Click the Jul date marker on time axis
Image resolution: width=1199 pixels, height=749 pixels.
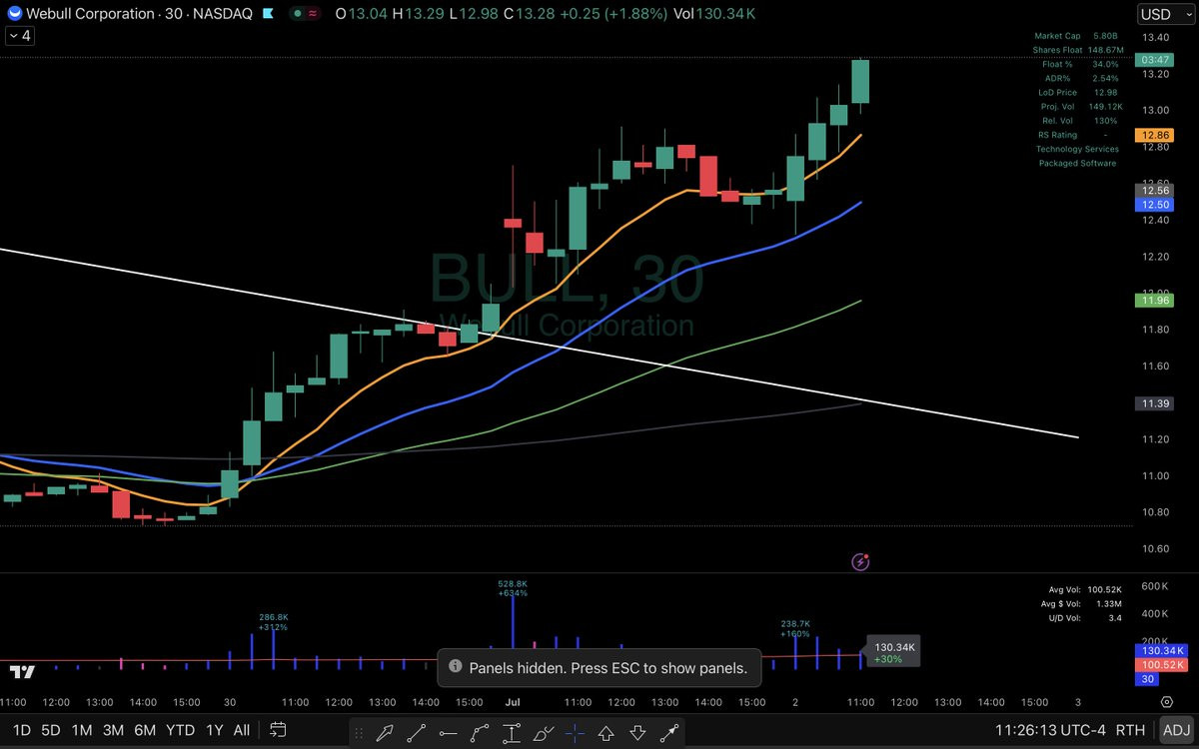tap(513, 702)
